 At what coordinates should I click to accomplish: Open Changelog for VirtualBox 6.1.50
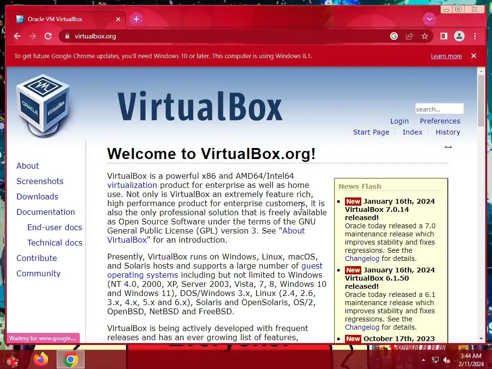tap(362, 327)
